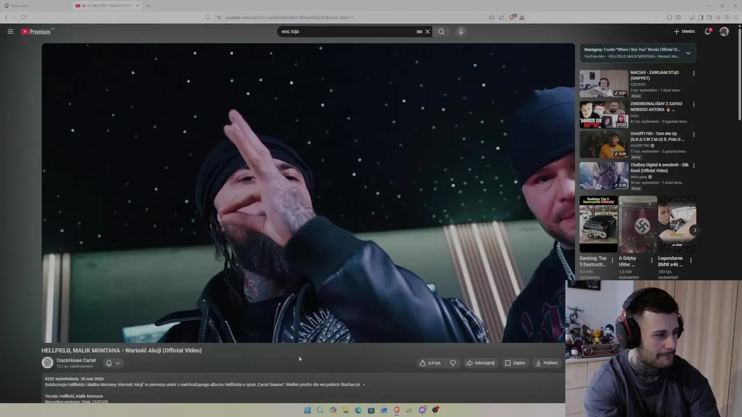Open the CrackHouse Cartel channel name
Screen dimensions: 742x417
(x=76, y=360)
